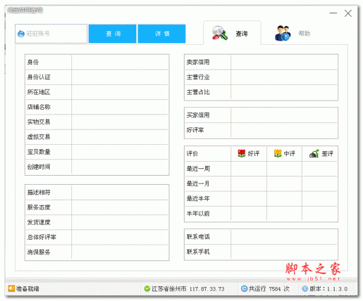363x301 pixels.
Task: Select the 最近一月 row label
Action: pos(198,184)
